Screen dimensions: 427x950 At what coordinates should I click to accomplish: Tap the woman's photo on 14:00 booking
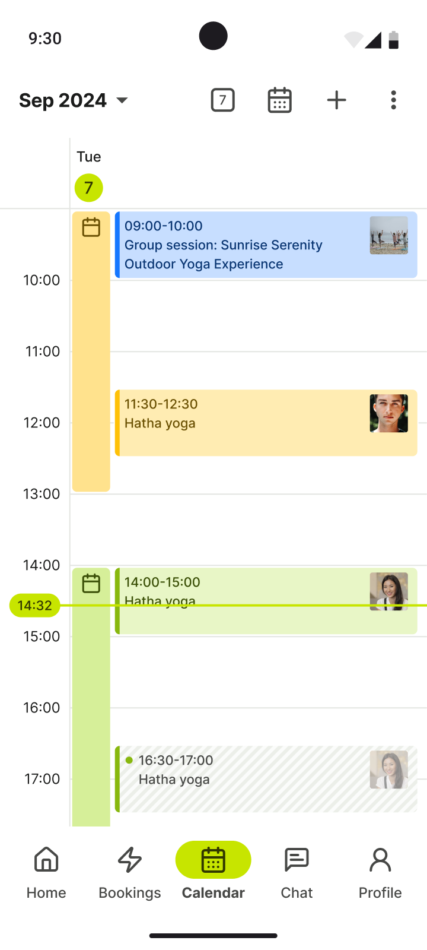(389, 591)
